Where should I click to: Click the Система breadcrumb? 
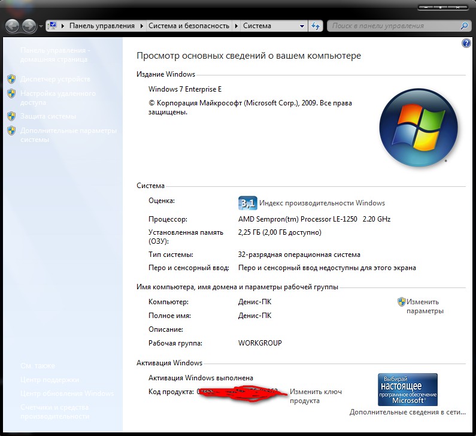(257, 26)
